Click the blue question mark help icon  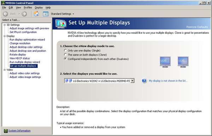(x=144, y=81)
